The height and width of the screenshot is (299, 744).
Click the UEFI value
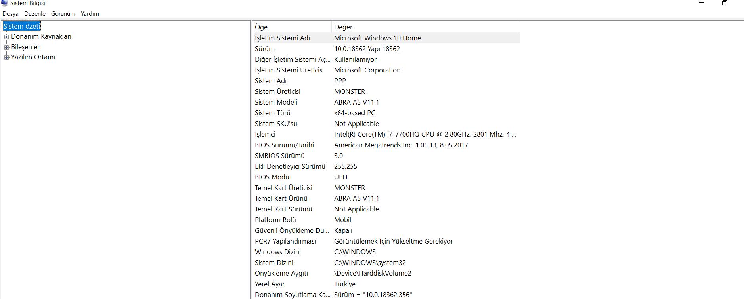click(341, 177)
